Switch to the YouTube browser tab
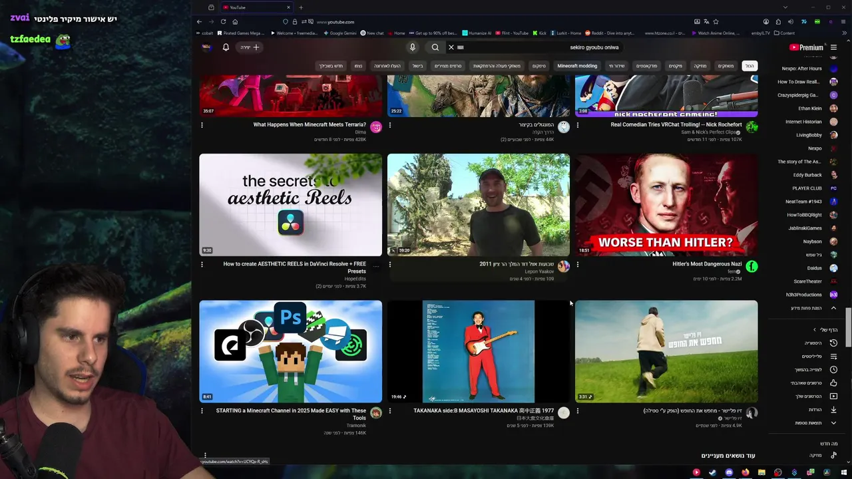This screenshot has height=479, width=852. (x=256, y=7)
